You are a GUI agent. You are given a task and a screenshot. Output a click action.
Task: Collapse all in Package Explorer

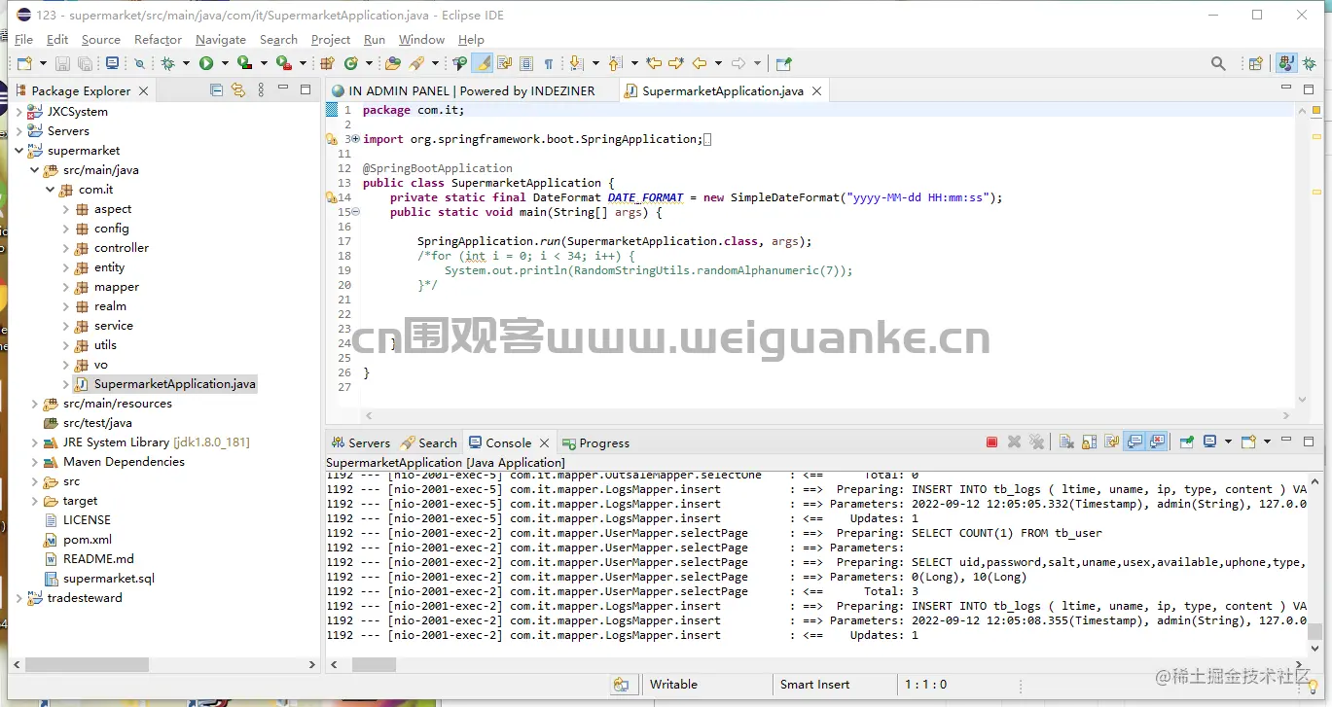(x=216, y=90)
